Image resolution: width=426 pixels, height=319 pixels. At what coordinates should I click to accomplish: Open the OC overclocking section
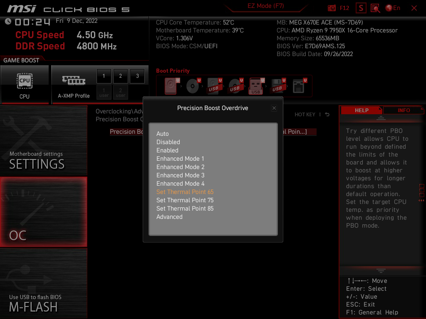[x=43, y=212]
